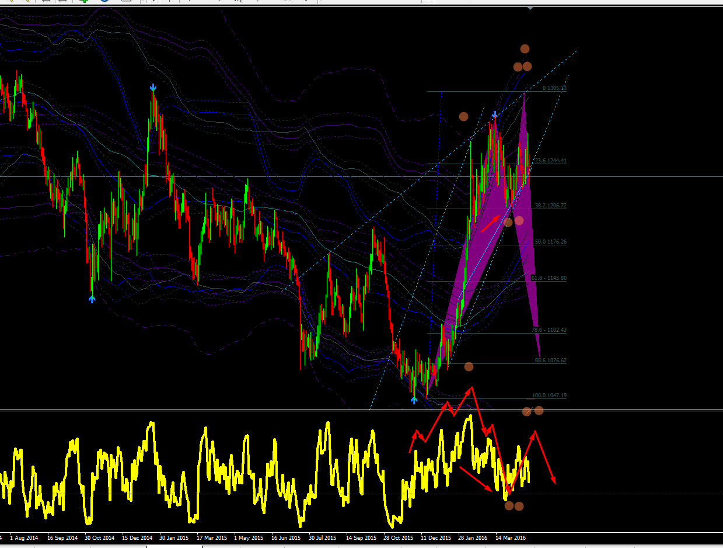
Task: Select the 38.2 1206.72 Fibonacci level
Action: [550, 206]
